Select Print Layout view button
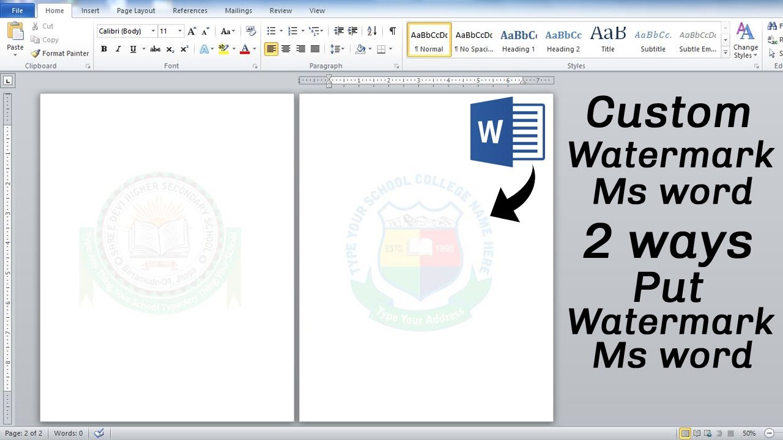Viewport: 783px width, 440px height. pyautogui.click(x=685, y=433)
